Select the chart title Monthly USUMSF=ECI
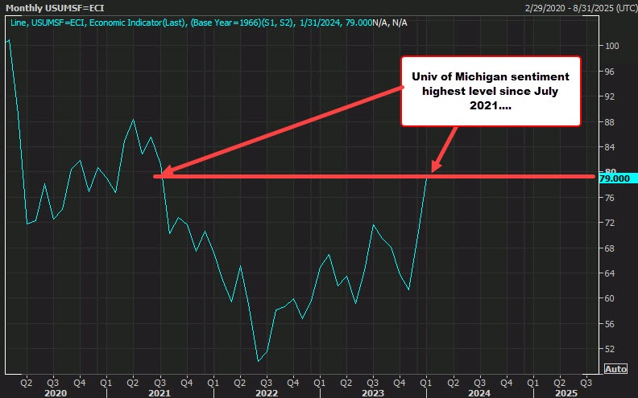This screenshot has width=638, height=398. [55, 8]
